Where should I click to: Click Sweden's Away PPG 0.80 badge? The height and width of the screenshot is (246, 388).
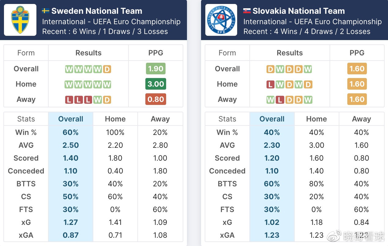[x=156, y=99]
